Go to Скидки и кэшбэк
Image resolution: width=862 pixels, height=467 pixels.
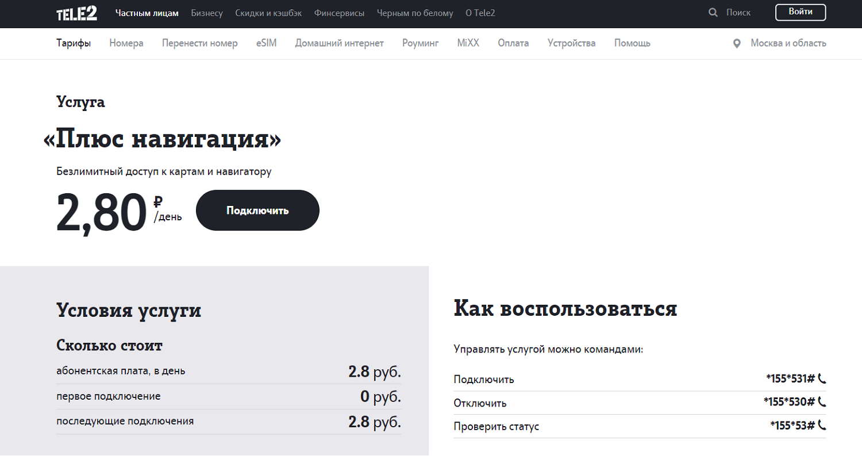click(x=268, y=13)
